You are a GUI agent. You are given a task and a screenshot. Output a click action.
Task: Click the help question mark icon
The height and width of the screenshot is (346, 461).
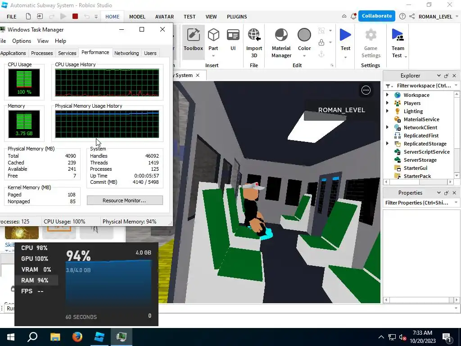click(402, 17)
